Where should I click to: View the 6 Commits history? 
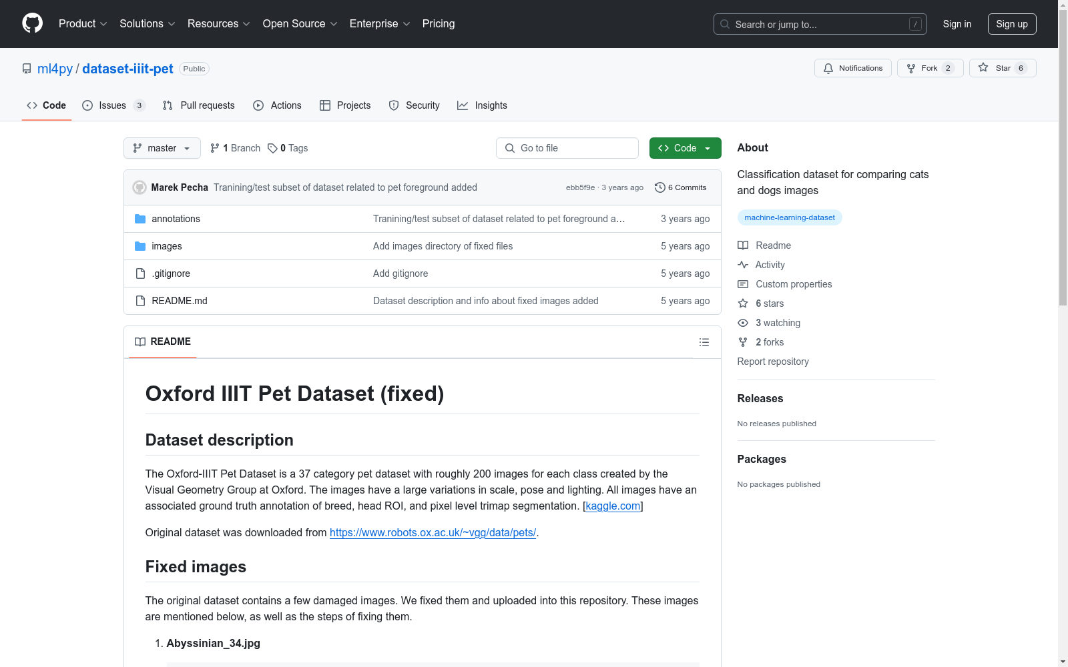click(x=681, y=187)
